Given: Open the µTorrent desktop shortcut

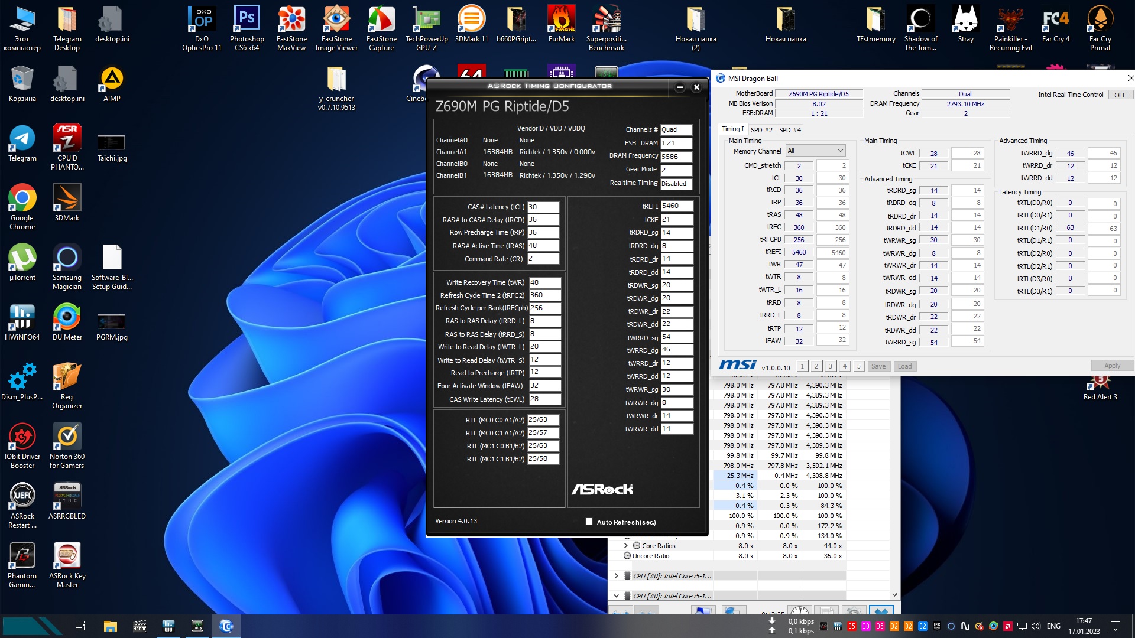Looking at the screenshot, I should 22,262.
